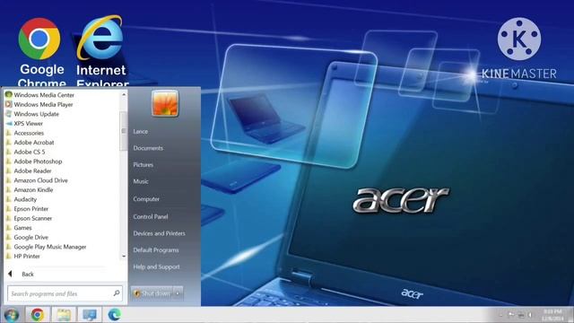Viewport: 574px width, 323px height.
Task: Expand the Adobe Reader folder
Action: 29,170
